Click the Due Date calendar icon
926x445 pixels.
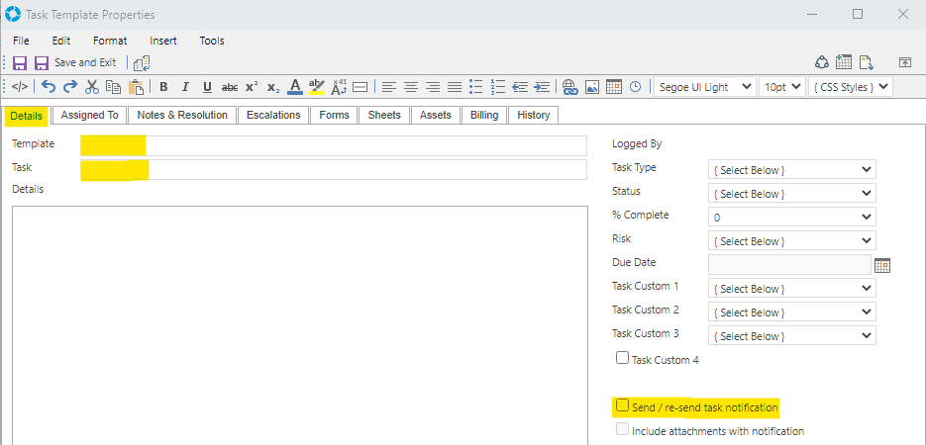click(x=882, y=265)
